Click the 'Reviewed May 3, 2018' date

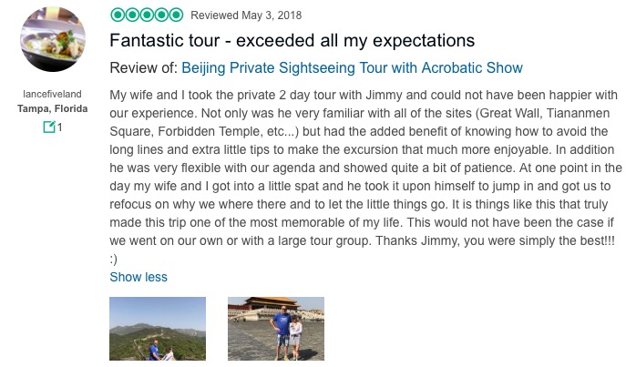pyautogui.click(x=246, y=15)
